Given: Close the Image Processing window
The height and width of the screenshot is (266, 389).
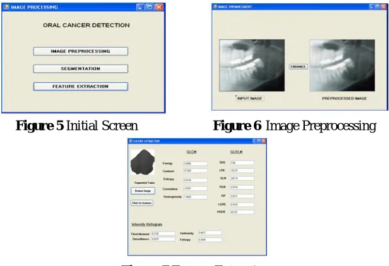Looking at the screenshot, I should pos(159,7).
